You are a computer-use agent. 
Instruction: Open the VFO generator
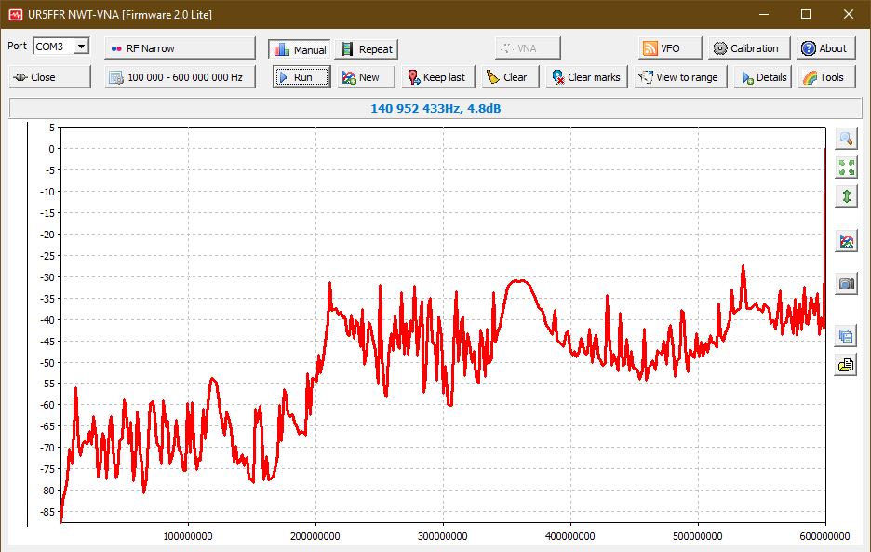662,48
